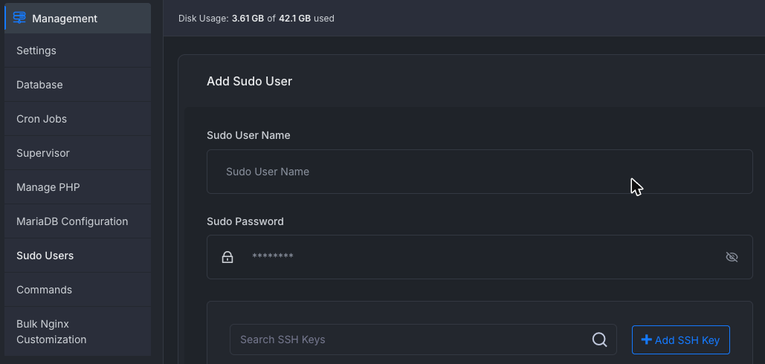
Task: Click the SSH keys search magnifier icon
Action: (600, 339)
